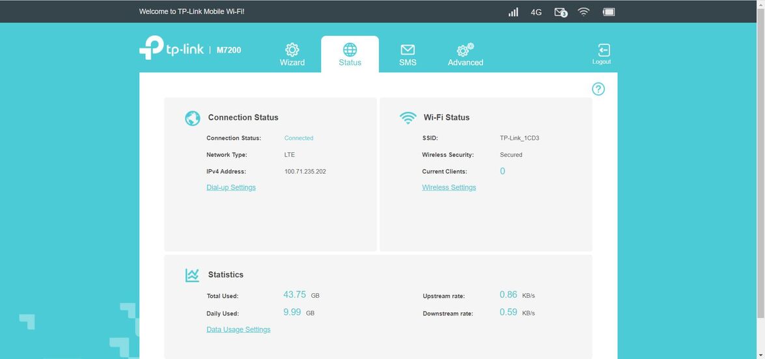
Task: Click the Current Clients count 0
Action: click(x=503, y=172)
